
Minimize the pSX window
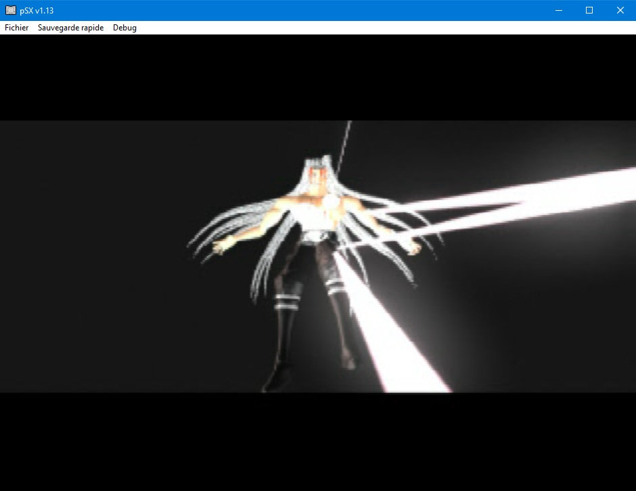[558, 10]
